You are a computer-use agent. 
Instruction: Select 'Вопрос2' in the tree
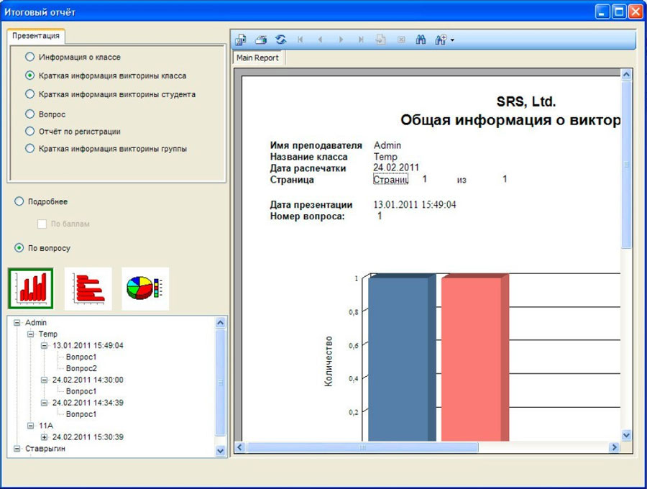pyautogui.click(x=81, y=368)
